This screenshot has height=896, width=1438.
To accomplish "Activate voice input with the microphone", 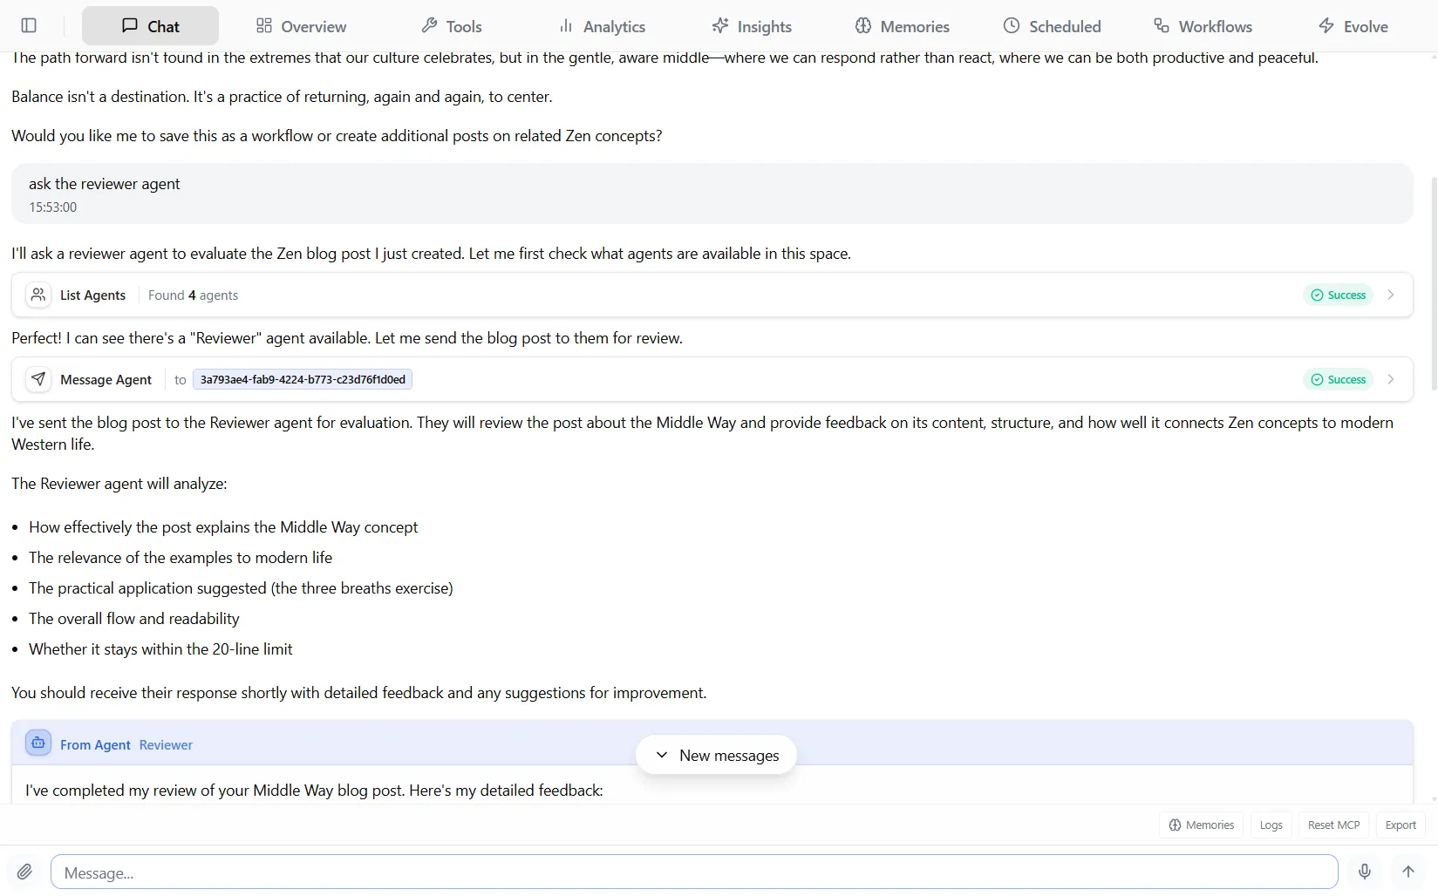I will (x=1363, y=871).
